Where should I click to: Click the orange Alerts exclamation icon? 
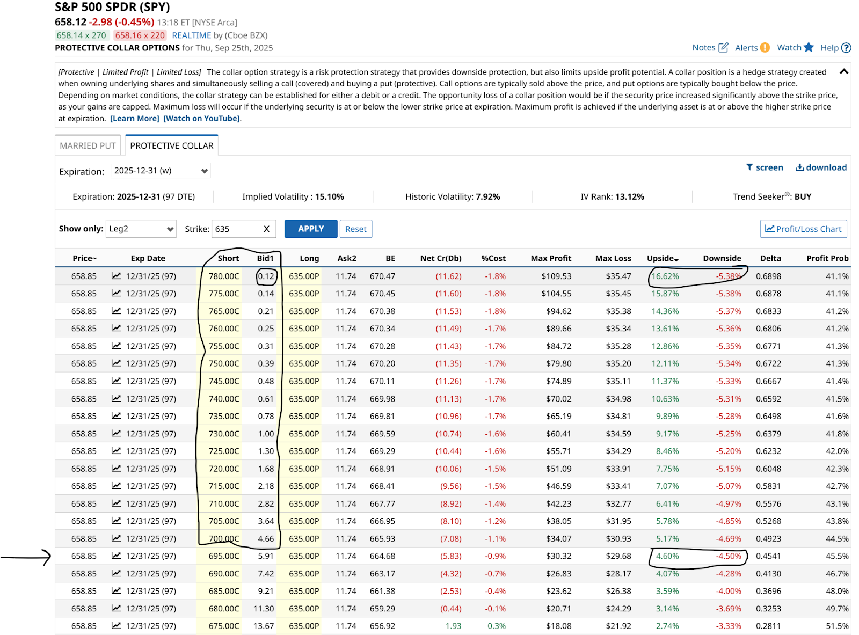click(x=765, y=47)
